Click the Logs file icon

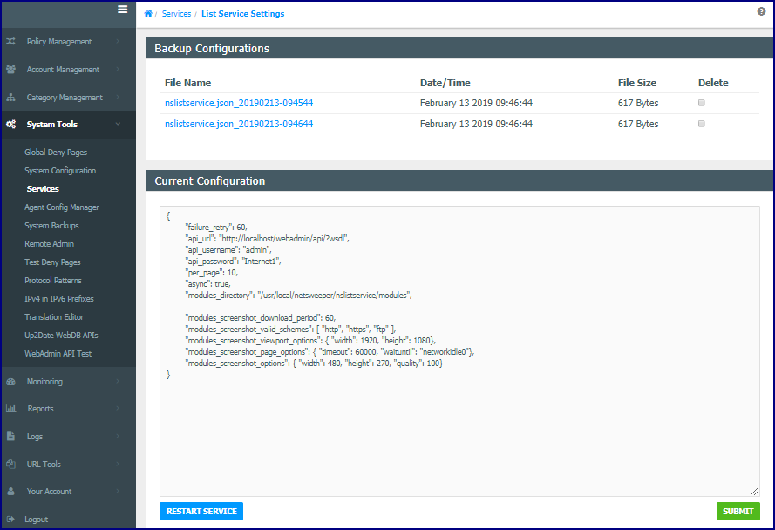click(x=10, y=436)
